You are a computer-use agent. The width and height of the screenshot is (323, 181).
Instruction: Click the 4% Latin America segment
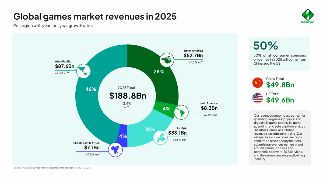coord(166,109)
